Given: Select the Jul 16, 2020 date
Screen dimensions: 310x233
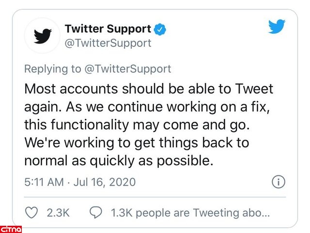Looking at the screenshot, I should 106,182.
